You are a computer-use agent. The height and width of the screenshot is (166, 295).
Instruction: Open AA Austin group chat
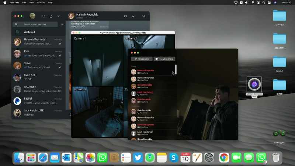(38, 89)
